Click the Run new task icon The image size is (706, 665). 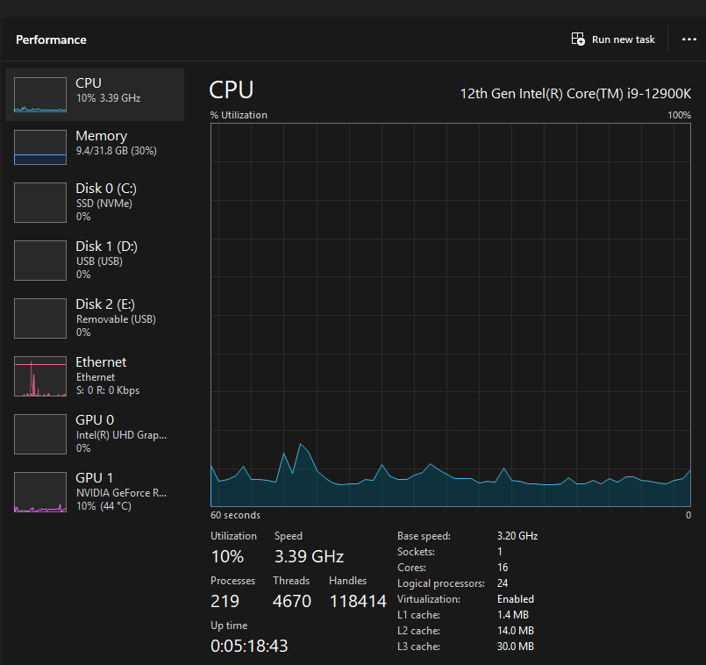pos(578,39)
